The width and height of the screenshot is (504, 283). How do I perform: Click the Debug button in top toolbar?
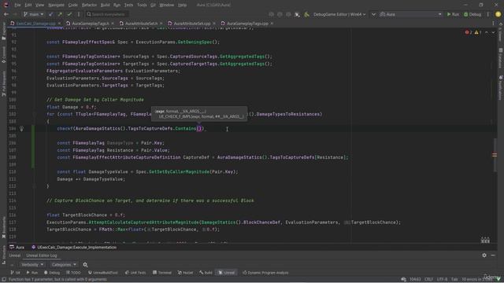[x=472, y=14]
